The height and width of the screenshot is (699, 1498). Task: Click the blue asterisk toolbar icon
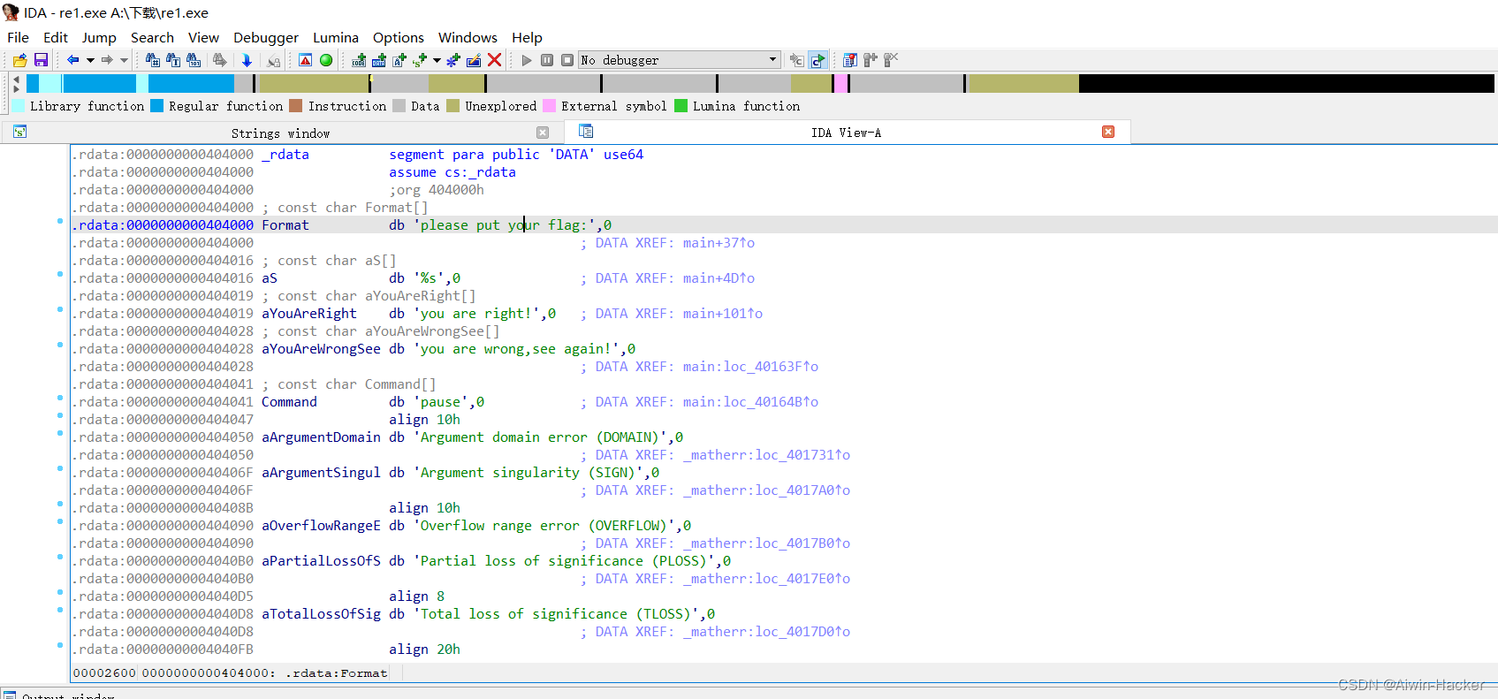(453, 60)
